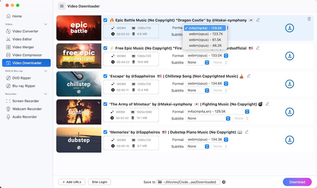This screenshot has width=317, height=188.
Task: Open Video Merger
Action: [26, 47]
